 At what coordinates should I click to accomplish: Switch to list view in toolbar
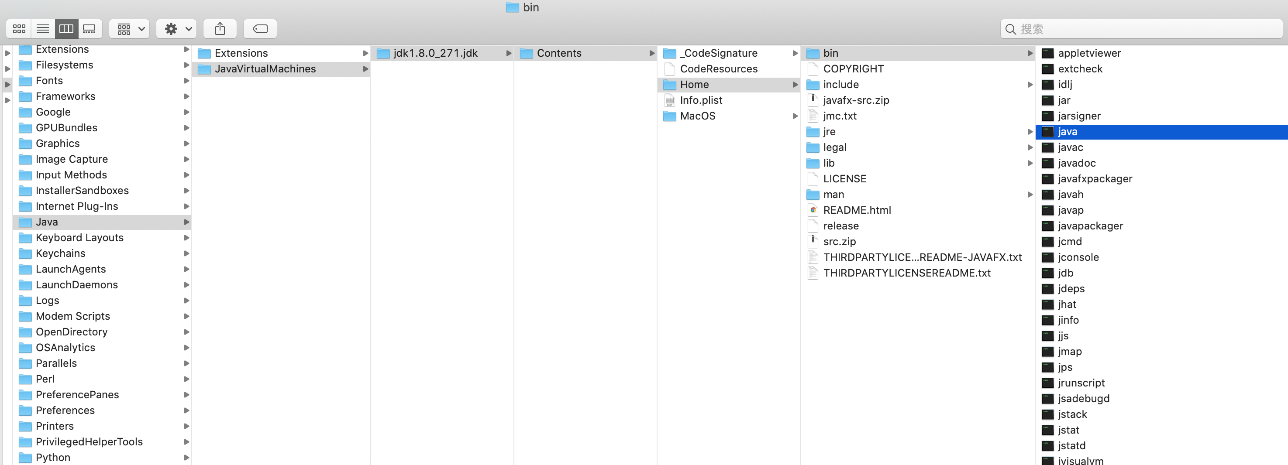(42, 29)
